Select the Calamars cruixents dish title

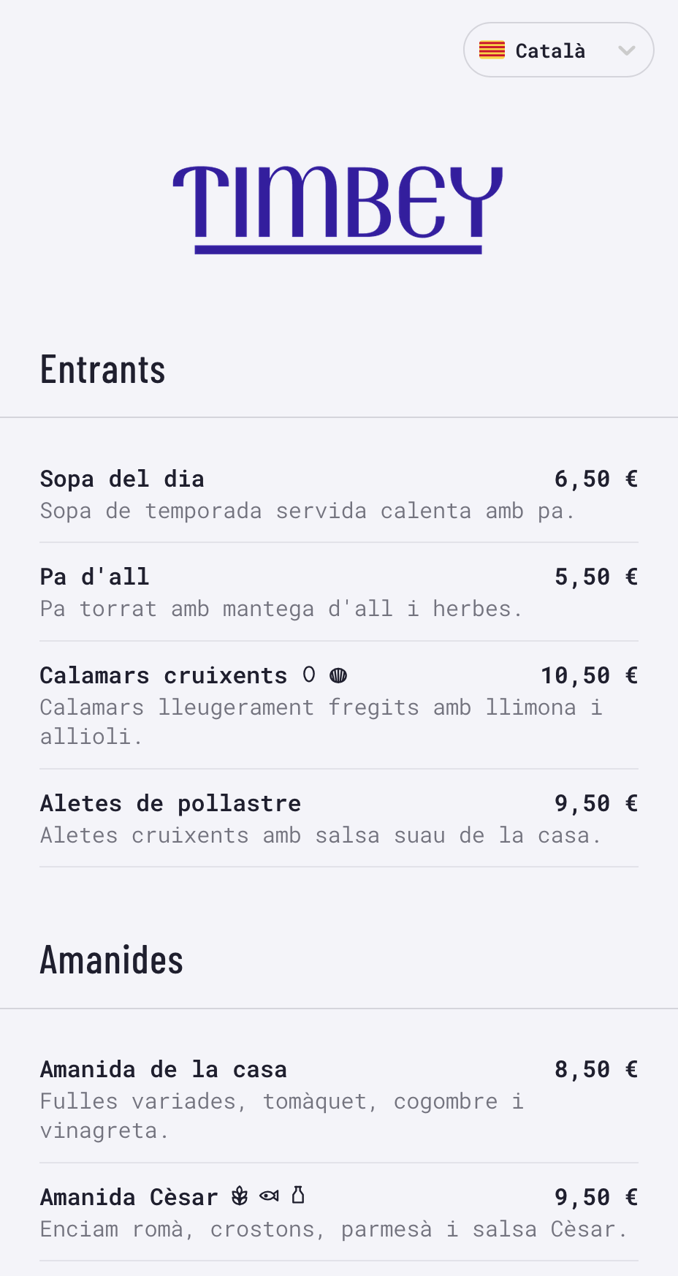pos(164,676)
